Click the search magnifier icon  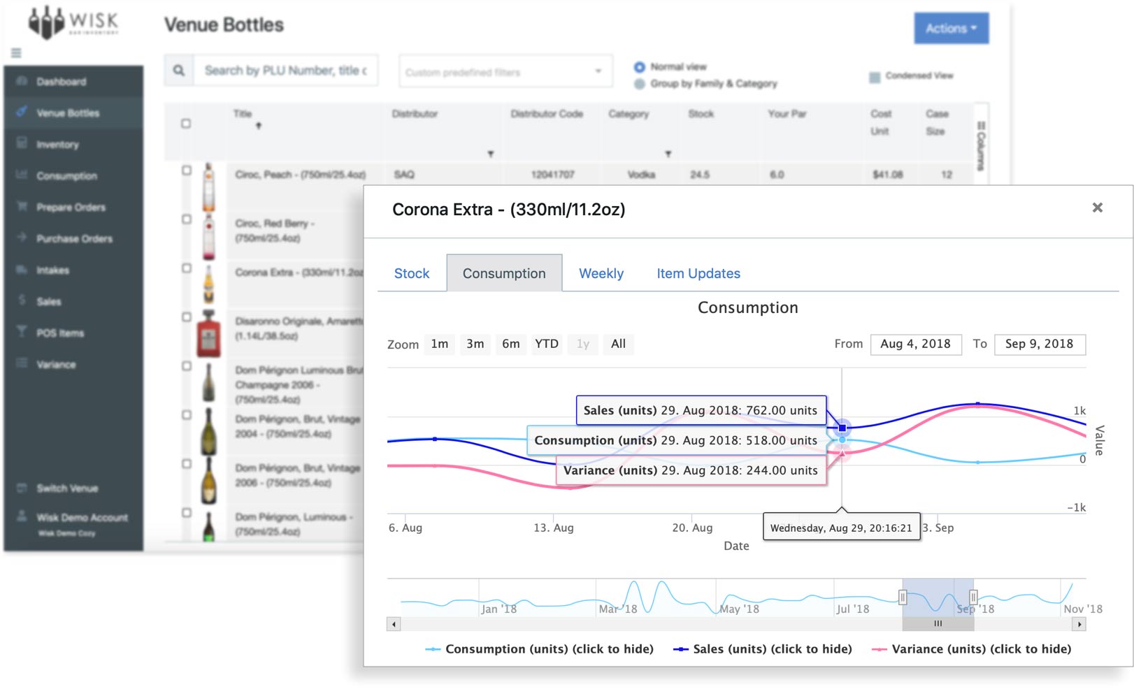[179, 71]
